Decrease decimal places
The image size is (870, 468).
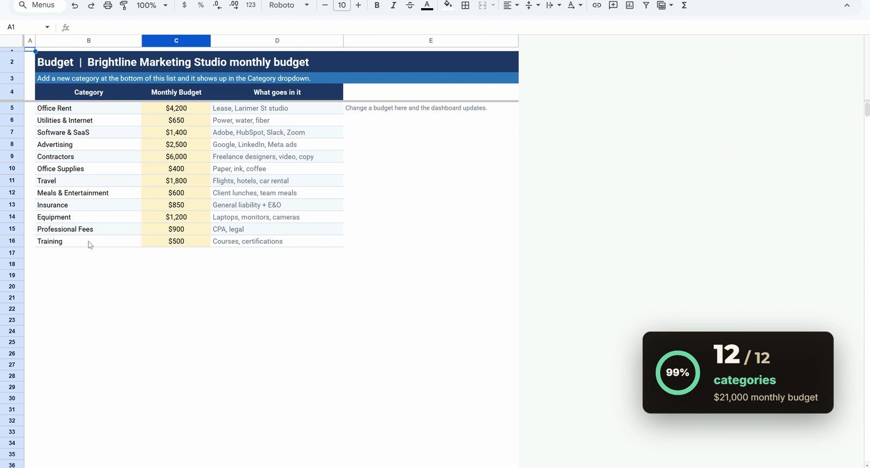[x=217, y=5]
